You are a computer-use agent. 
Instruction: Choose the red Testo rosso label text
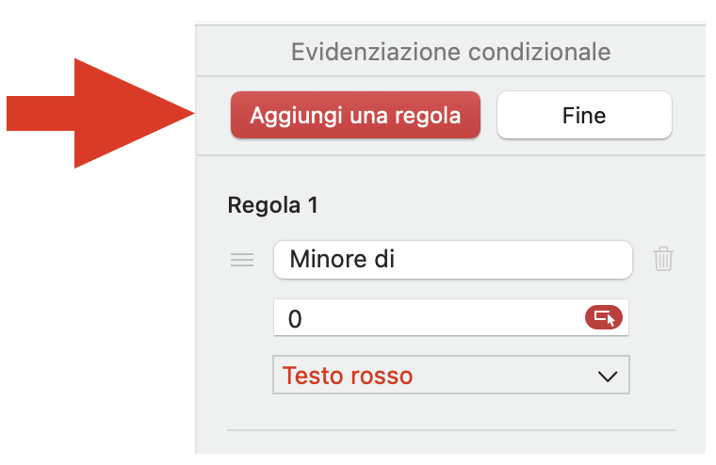348,376
